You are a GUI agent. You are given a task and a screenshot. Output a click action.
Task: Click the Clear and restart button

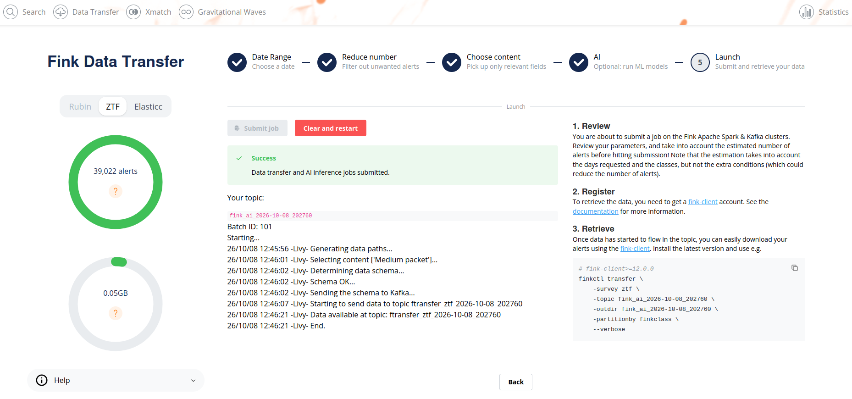[x=331, y=128]
